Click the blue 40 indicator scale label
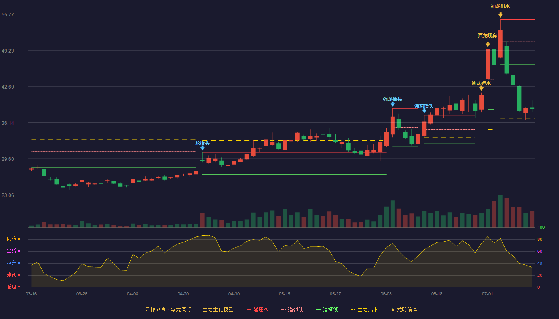559x319 pixels. (540, 263)
